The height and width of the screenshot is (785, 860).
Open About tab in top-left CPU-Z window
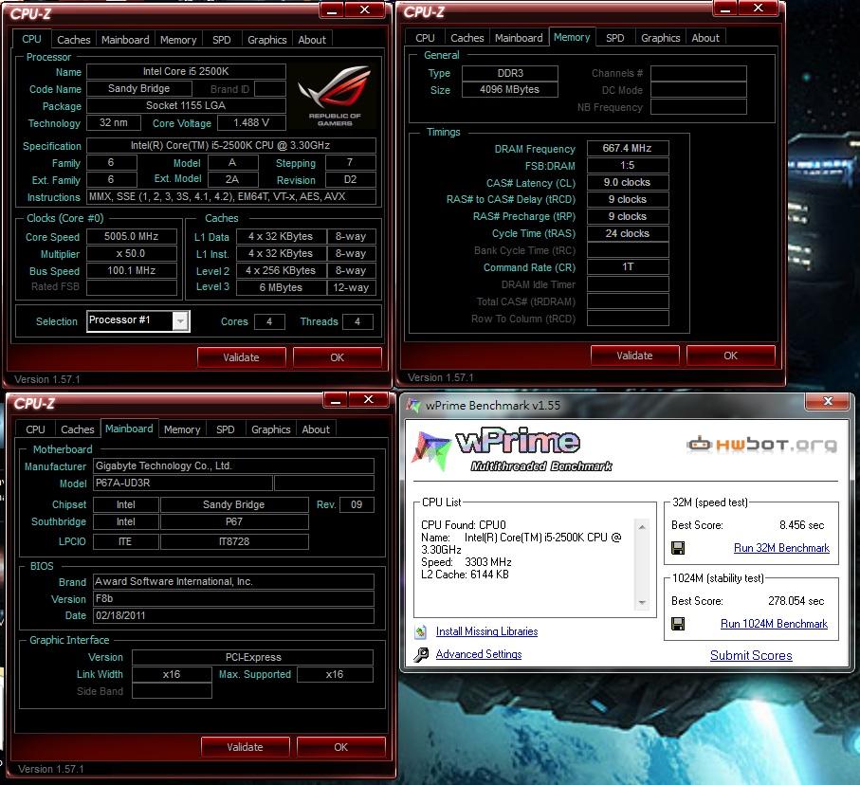pos(312,40)
